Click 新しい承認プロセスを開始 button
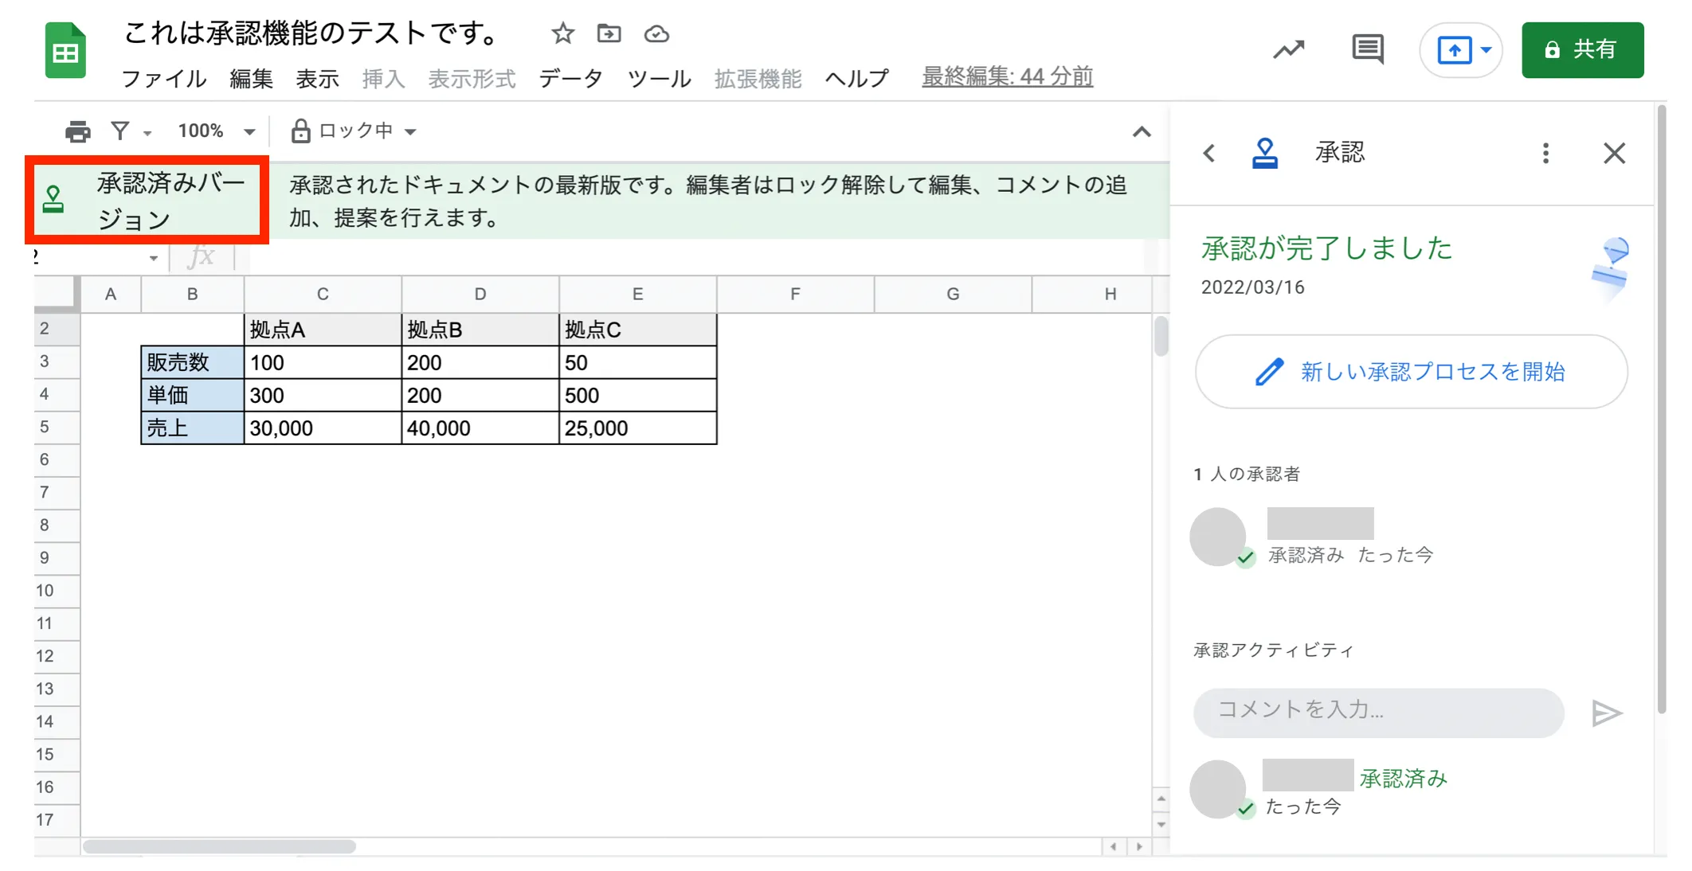Viewport: 1692px width, 871px height. click(x=1411, y=372)
